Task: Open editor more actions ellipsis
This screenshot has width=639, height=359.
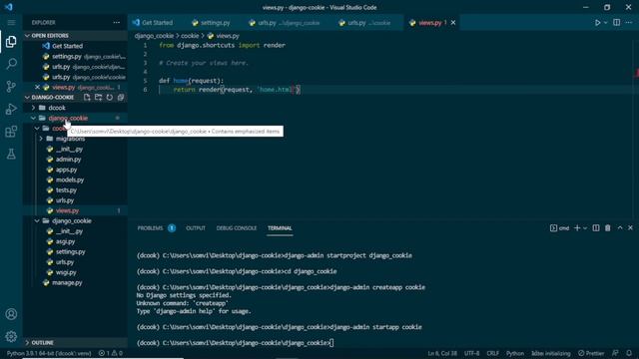Action: [x=629, y=22]
